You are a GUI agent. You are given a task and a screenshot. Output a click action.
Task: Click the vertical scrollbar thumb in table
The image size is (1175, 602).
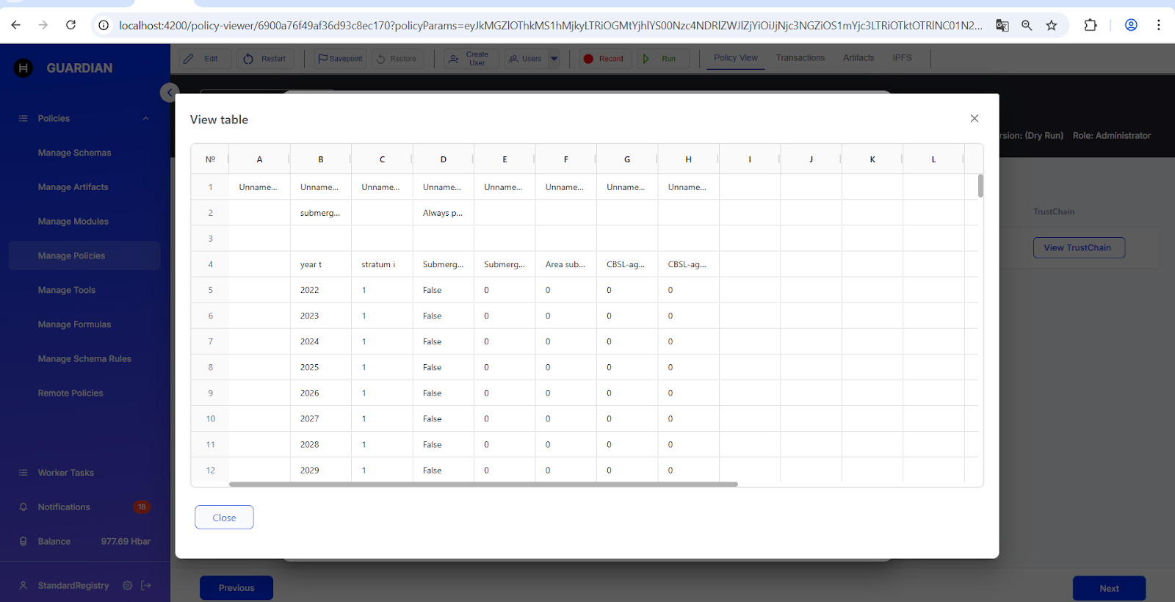tap(980, 186)
